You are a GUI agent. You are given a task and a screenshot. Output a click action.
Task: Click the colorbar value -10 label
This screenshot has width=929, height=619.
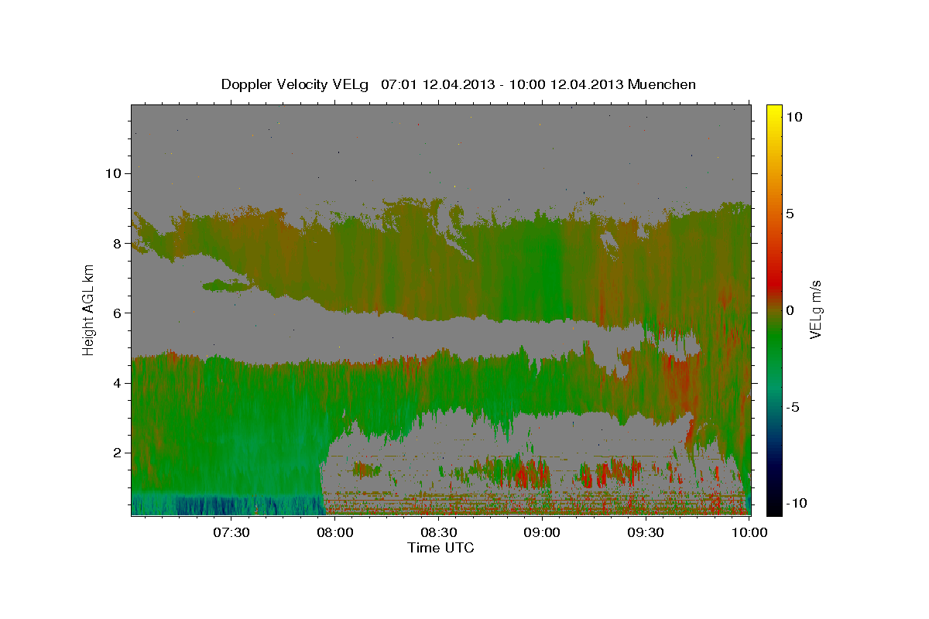796,504
